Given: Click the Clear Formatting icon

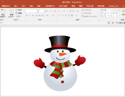Looking at the screenshot, I should pos(55,11).
